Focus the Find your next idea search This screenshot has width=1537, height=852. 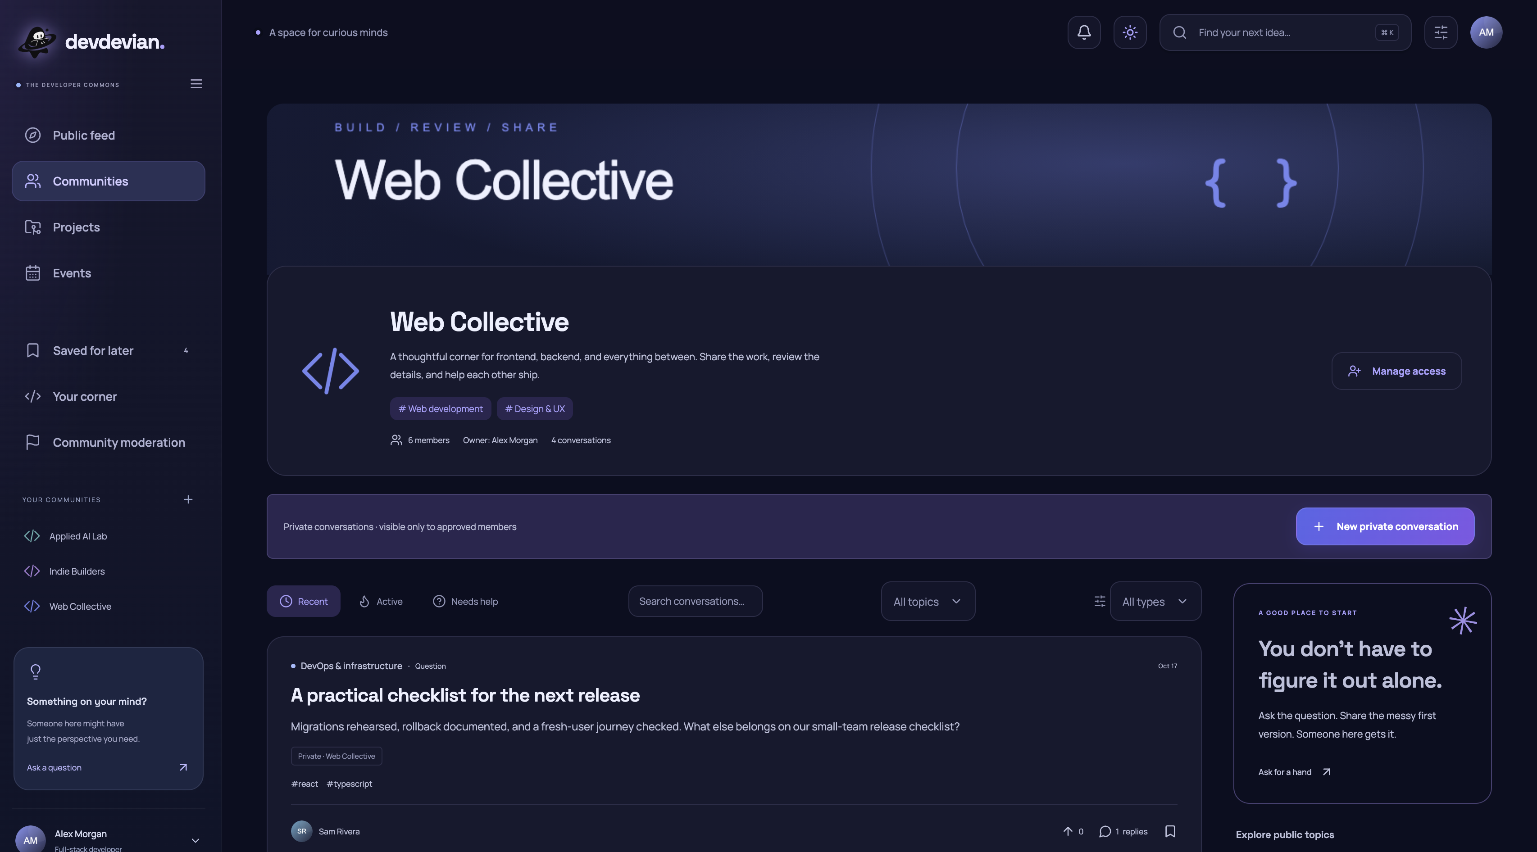[x=1285, y=32]
